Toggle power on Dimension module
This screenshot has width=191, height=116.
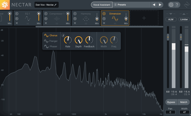coord(104,14)
